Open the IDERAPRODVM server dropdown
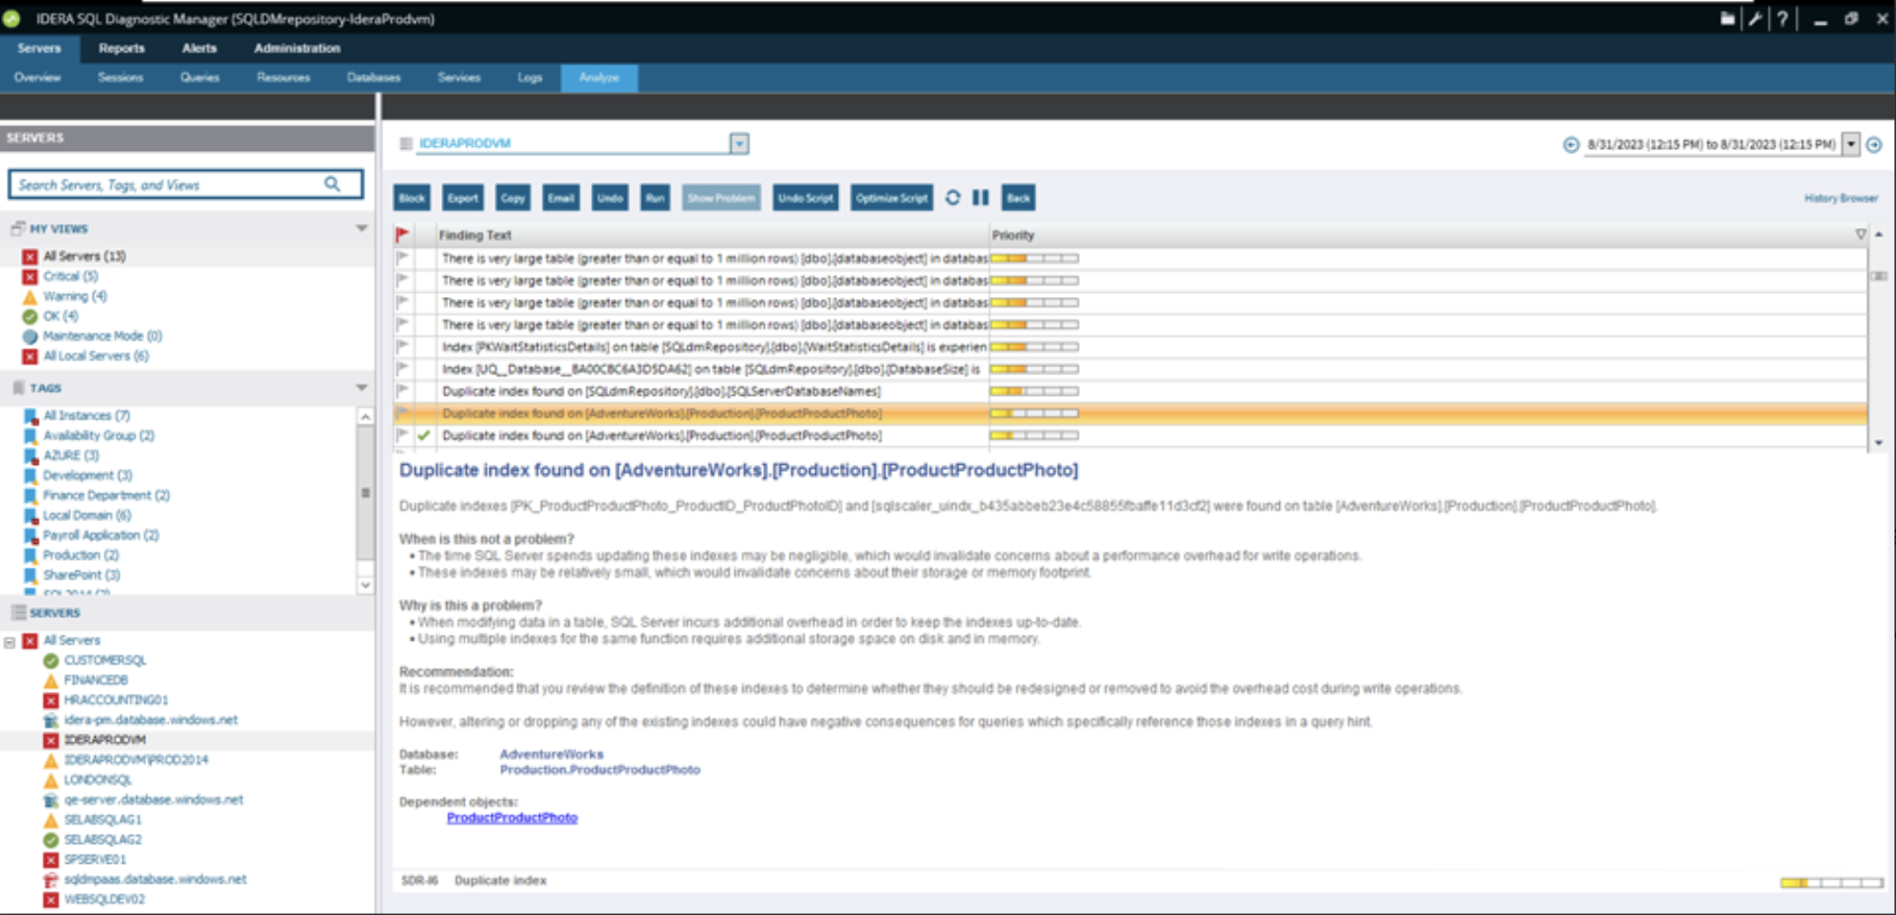This screenshot has height=915, width=1896. (739, 143)
